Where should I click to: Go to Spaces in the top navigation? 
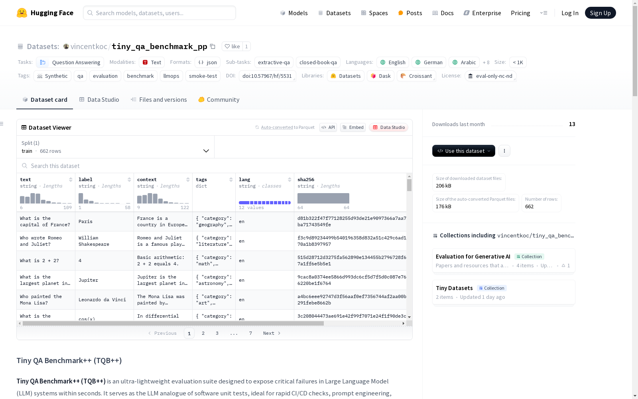click(x=374, y=13)
